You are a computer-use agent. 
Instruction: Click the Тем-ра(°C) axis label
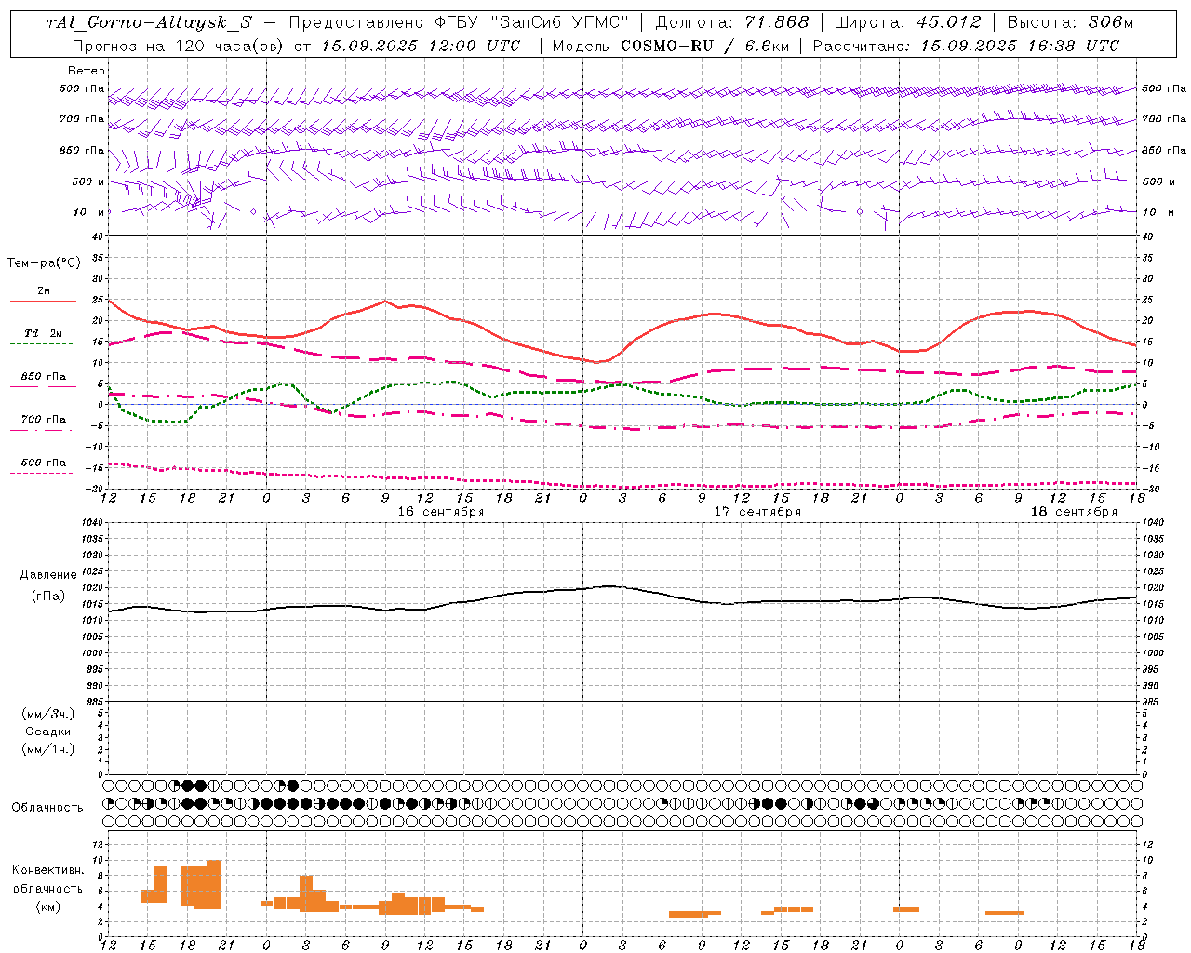[x=44, y=263]
